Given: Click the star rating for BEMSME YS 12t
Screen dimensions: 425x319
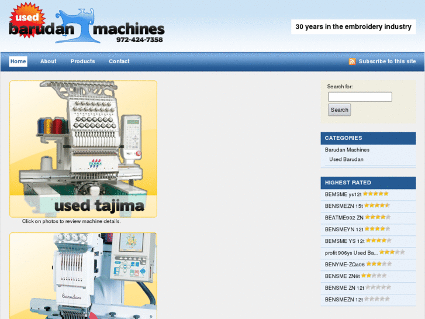Looking at the screenshot, I should pyautogui.click(x=379, y=240).
